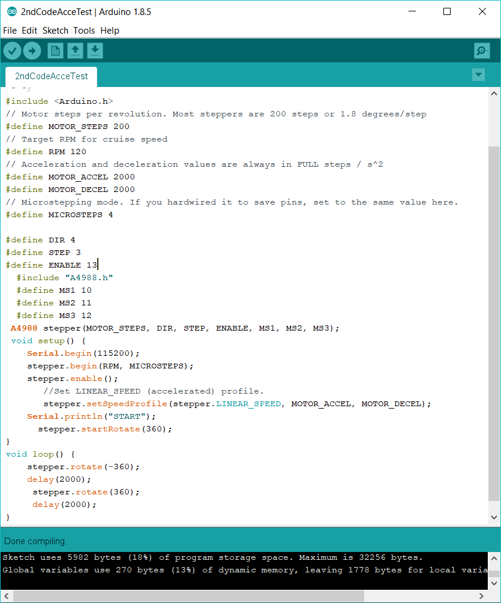Open the Tools menu
This screenshot has width=501, height=603.
tap(84, 31)
